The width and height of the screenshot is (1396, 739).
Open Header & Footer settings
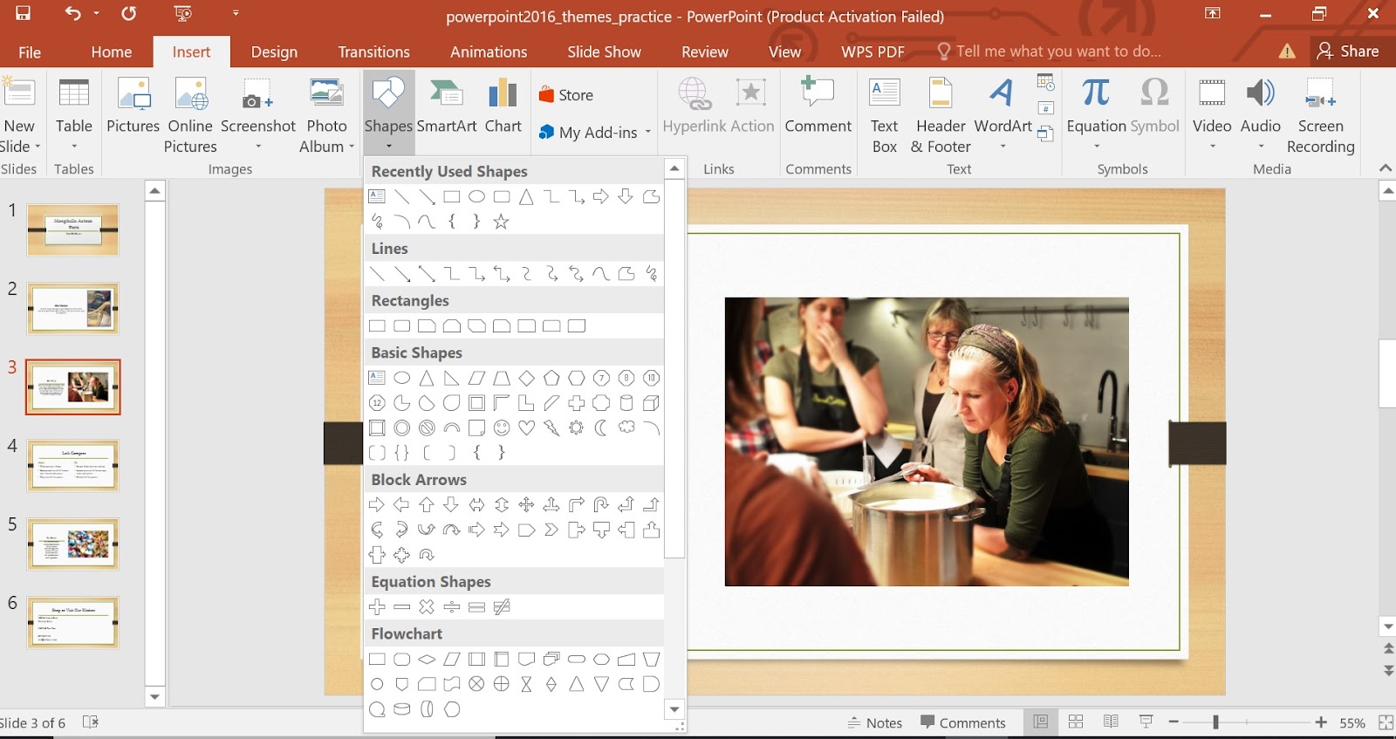(941, 115)
